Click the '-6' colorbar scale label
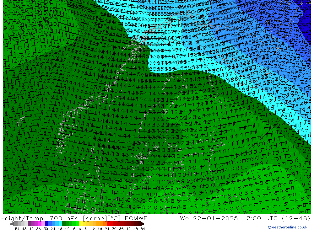 tap(73, 229)
